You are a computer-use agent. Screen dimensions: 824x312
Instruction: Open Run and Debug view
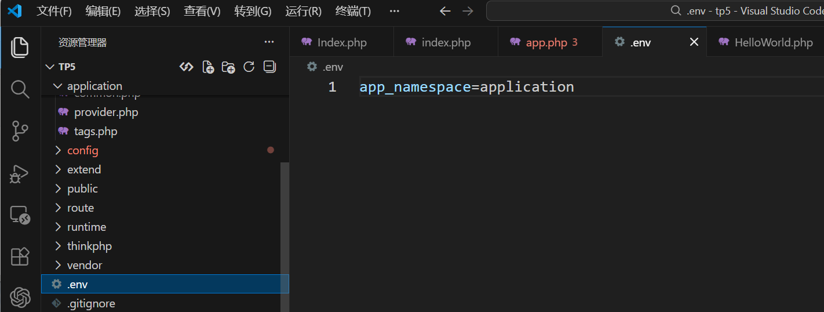coord(20,173)
